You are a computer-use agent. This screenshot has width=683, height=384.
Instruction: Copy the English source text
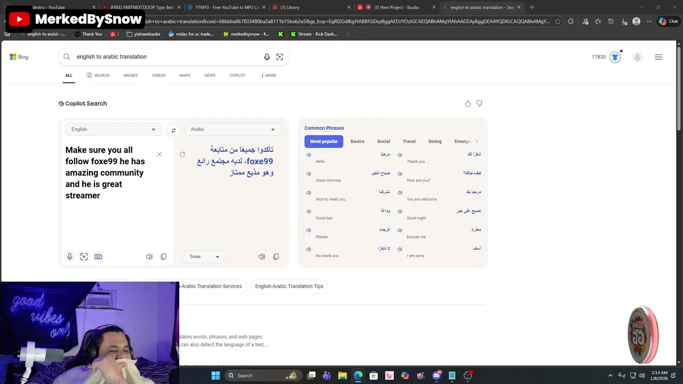pyautogui.click(x=164, y=257)
